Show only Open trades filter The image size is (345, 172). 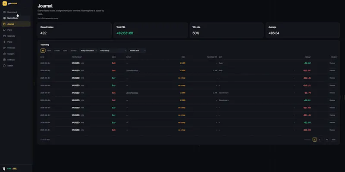coord(65,51)
